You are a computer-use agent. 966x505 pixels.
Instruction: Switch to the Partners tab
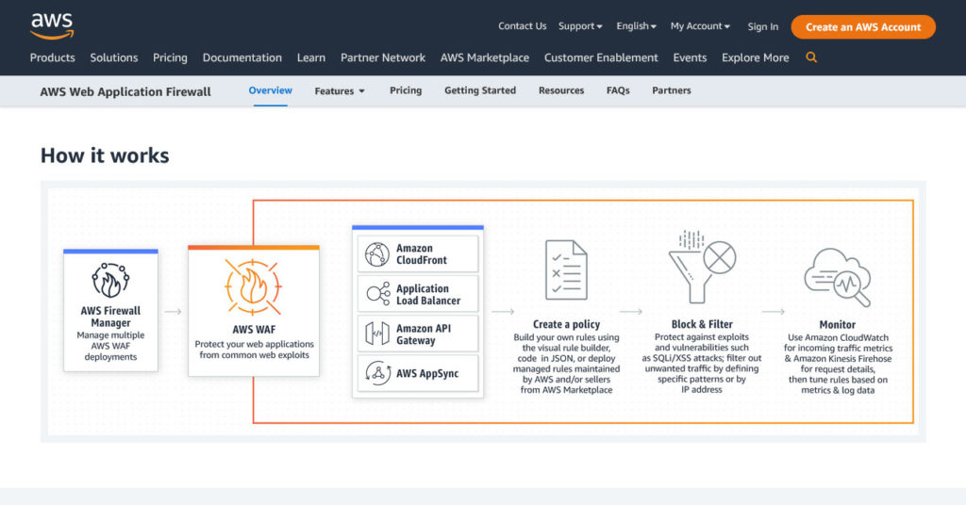672,90
